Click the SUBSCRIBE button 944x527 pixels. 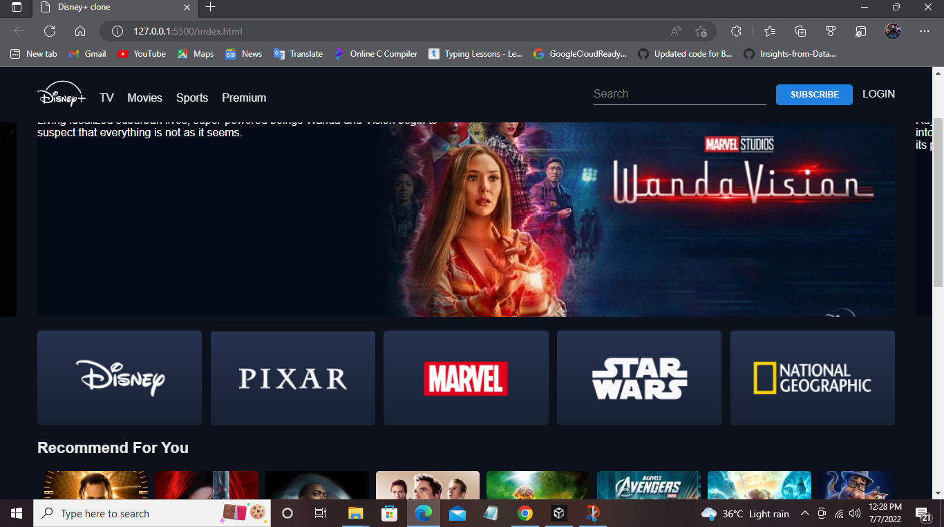coord(814,94)
